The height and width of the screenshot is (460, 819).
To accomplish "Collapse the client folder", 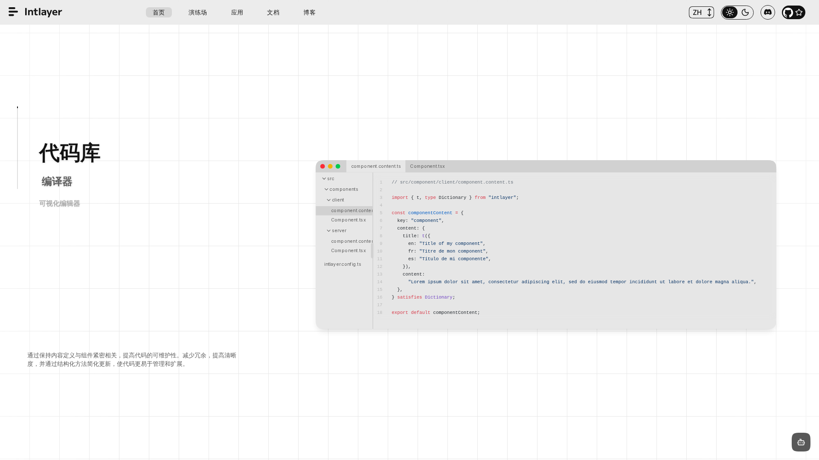I will click(x=329, y=200).
